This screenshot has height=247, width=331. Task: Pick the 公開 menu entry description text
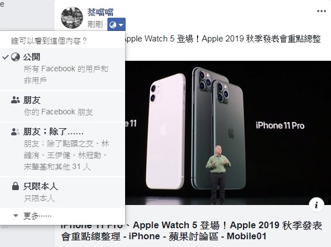(x=66, y=75)
